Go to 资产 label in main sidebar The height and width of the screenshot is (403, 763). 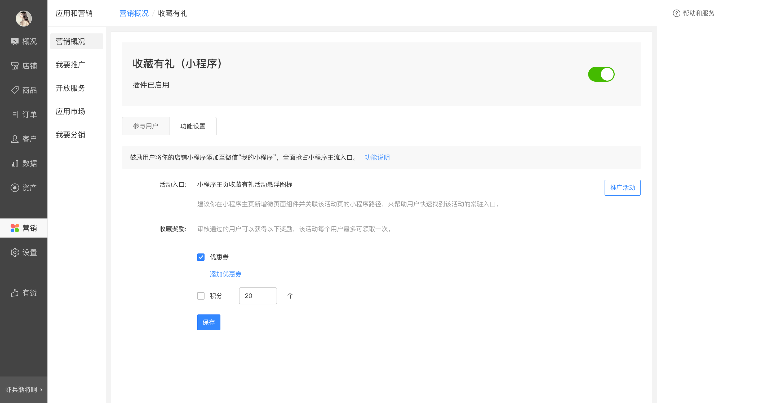click(30, 187)
